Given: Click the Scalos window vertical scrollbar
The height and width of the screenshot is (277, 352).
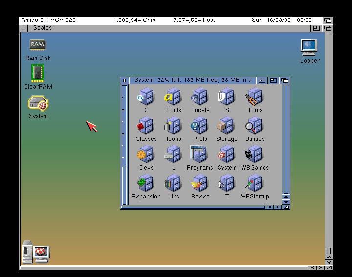Looking at the screenshot, I should point(329,143).
